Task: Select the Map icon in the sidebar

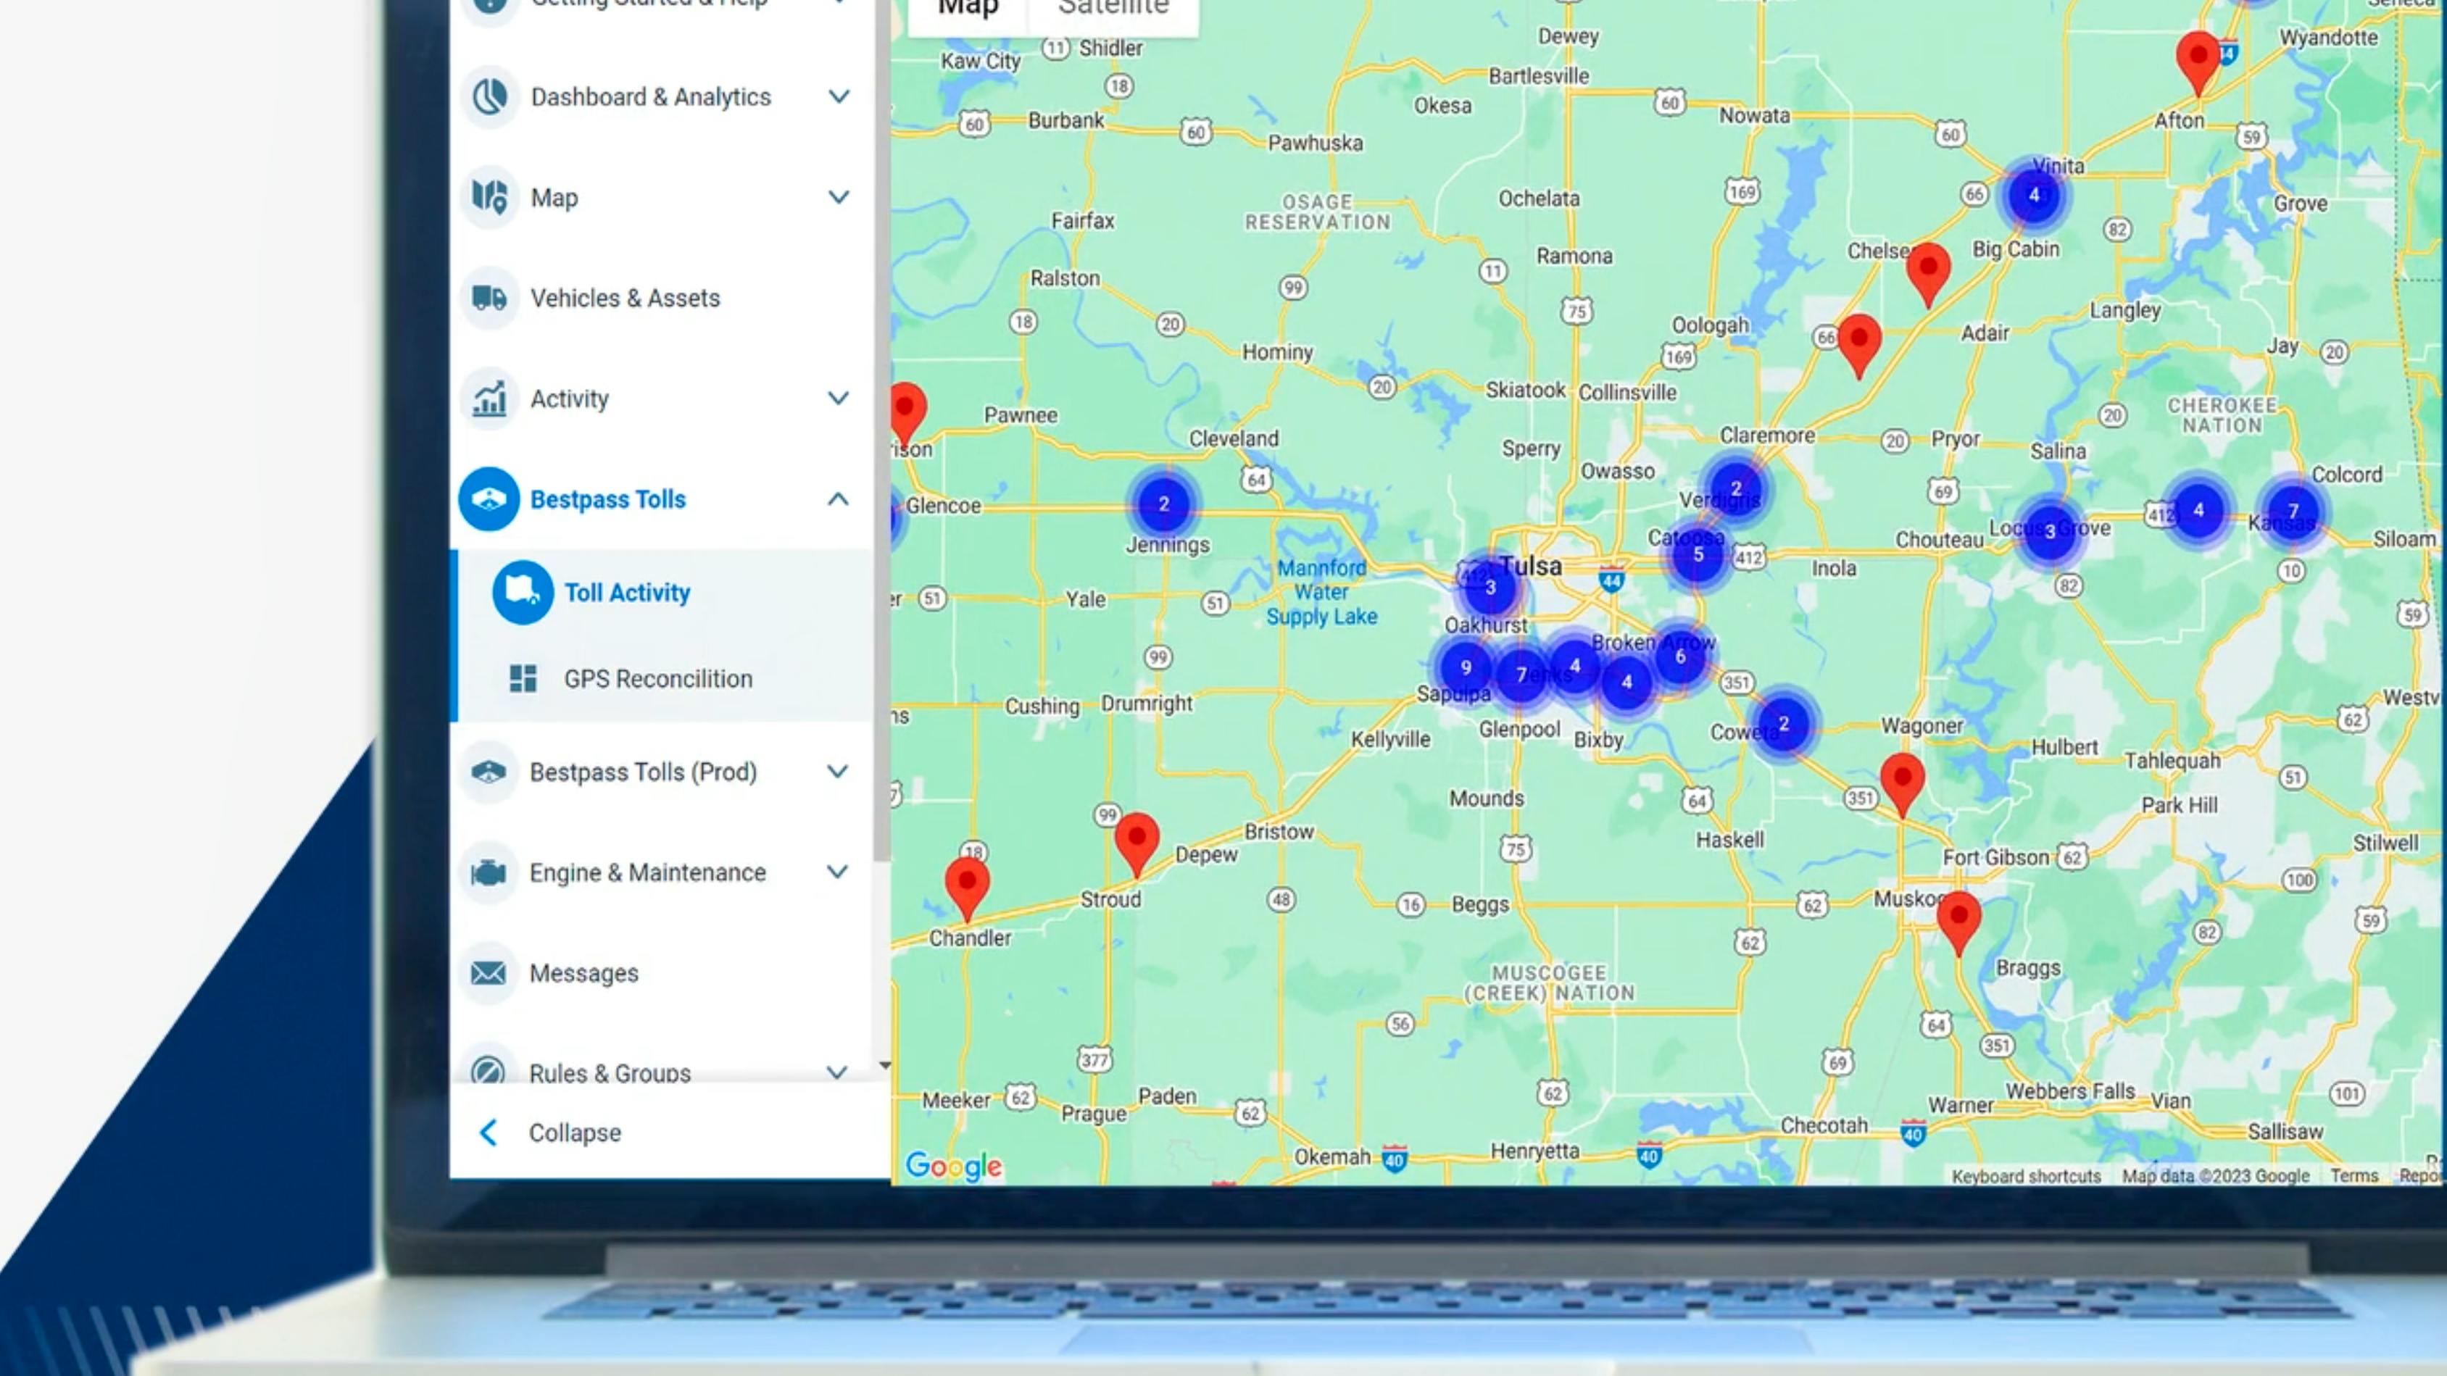Action: coord(489,196)
